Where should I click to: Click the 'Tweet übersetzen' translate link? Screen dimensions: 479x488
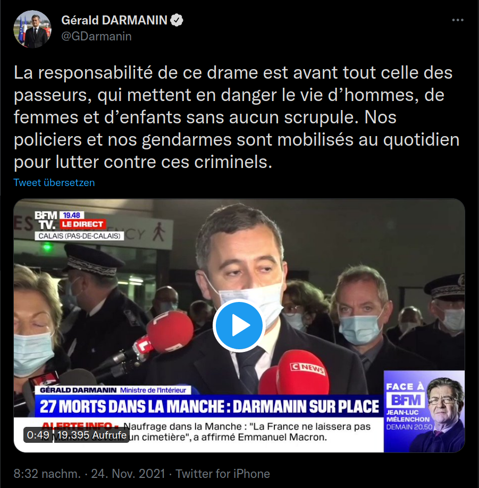coord(54,182)
